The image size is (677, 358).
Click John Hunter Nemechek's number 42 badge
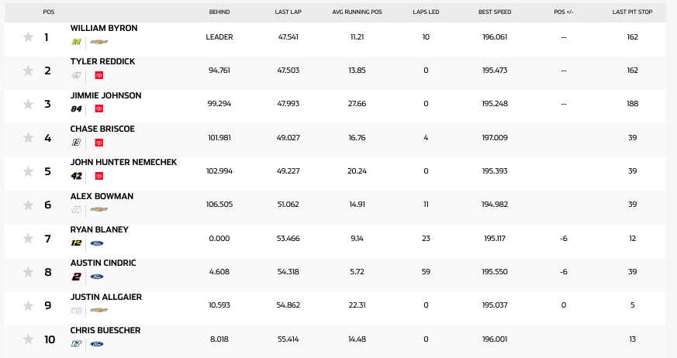click(77, 176)
